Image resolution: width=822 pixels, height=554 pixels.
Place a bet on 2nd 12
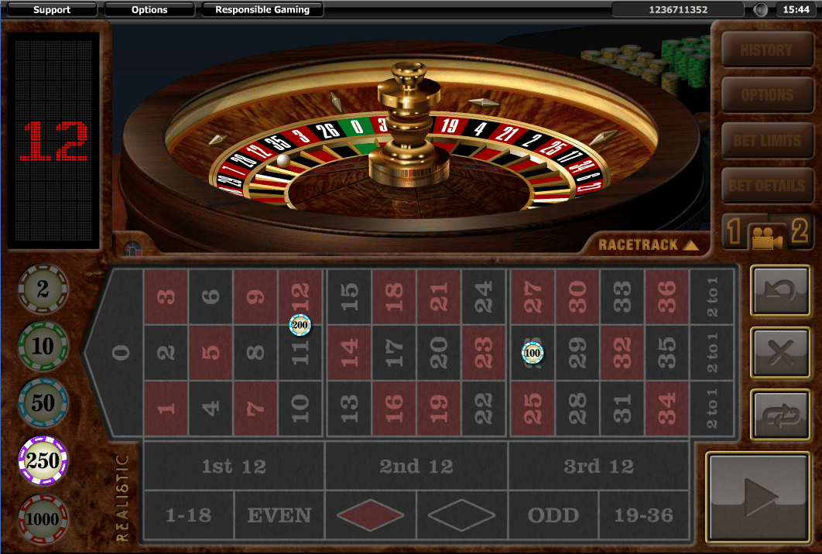[416, 466]
